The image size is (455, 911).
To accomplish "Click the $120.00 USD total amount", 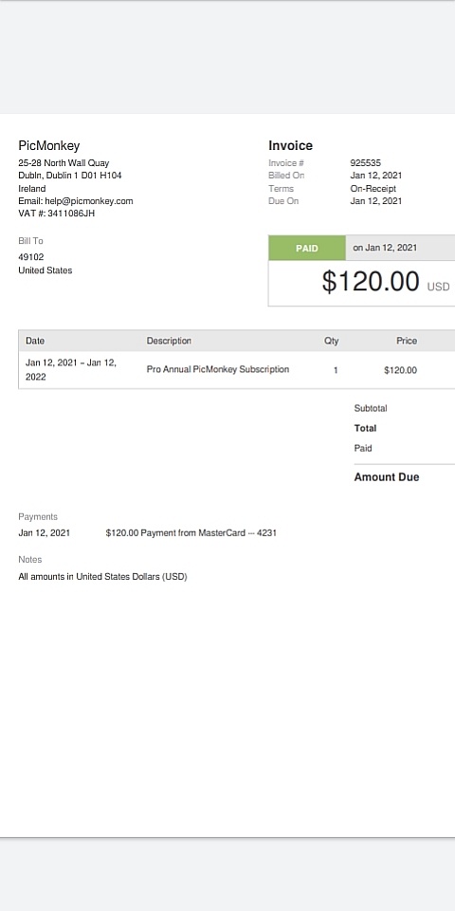I will [386, 282].
